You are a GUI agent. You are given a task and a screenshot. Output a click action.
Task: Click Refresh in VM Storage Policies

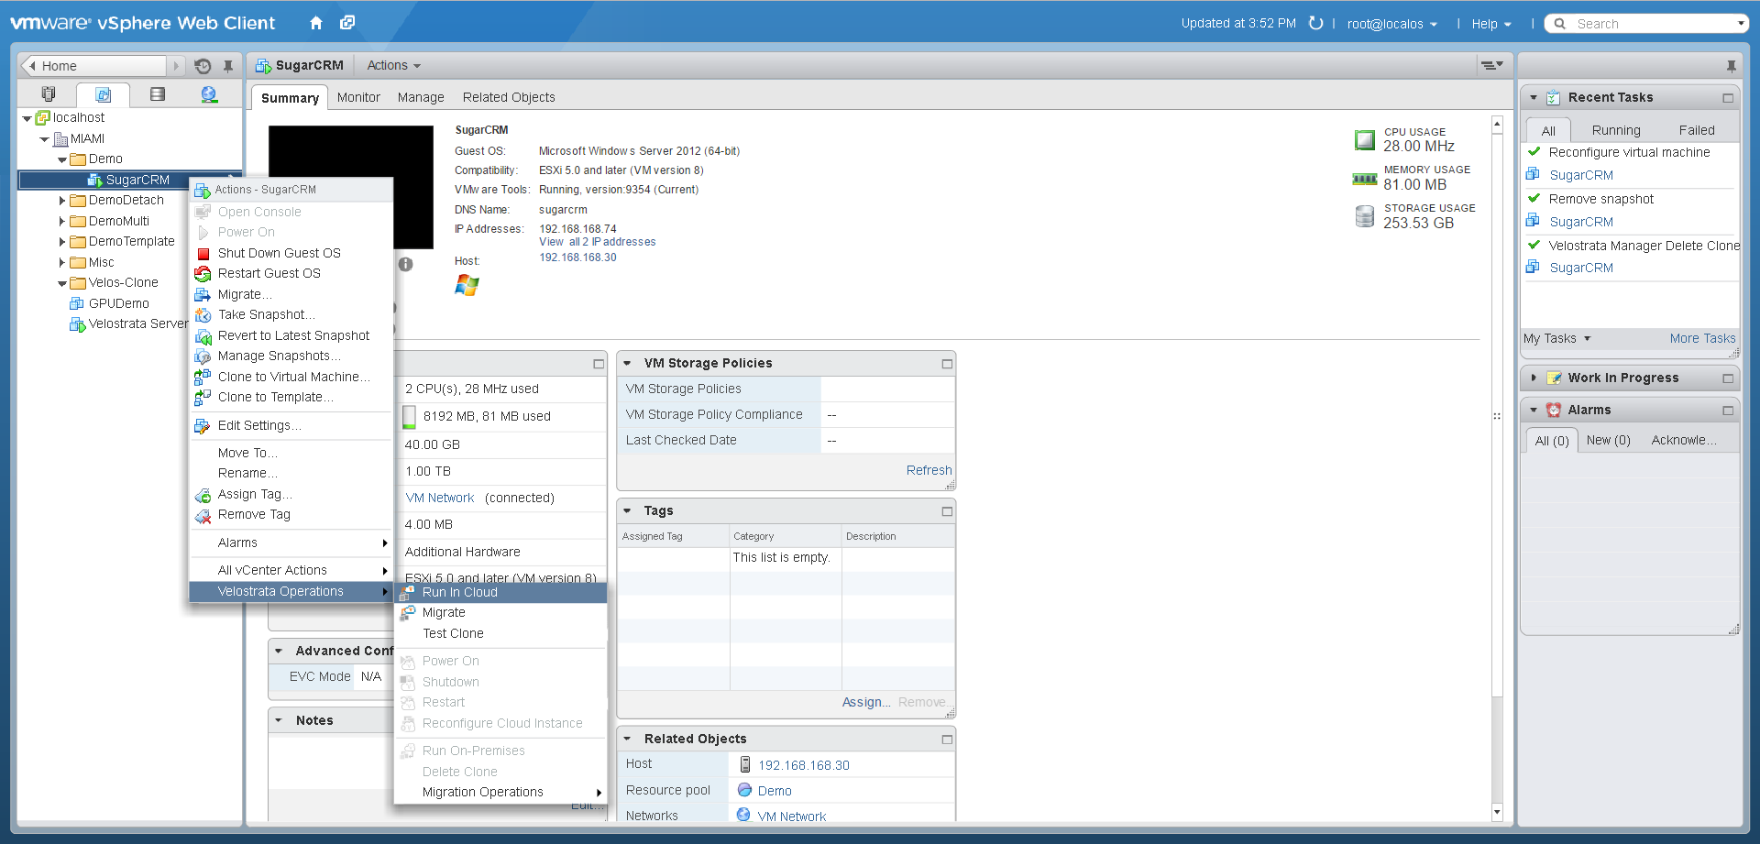[929, 471]
